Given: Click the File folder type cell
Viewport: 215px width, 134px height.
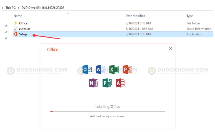Looking at the screenshot, I should pos(193,23).
